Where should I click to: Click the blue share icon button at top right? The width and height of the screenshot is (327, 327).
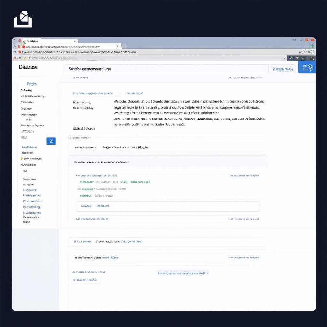(x=307, y=67)
